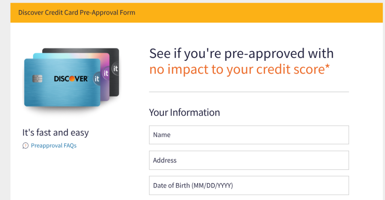Click the blue Discover card image

pos(56,94)
